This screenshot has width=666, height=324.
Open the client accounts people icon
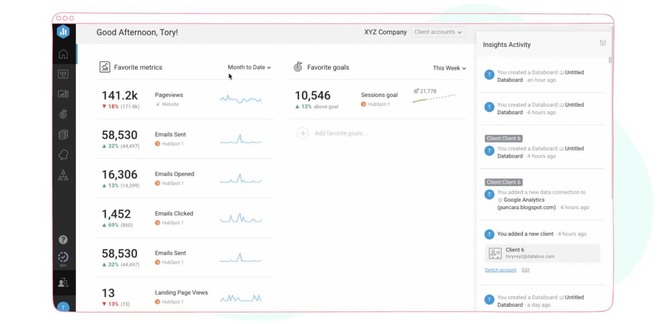click(x=63, y=283)
